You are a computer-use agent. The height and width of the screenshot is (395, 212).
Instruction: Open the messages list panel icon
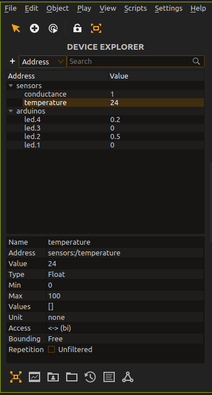(109, 377)
